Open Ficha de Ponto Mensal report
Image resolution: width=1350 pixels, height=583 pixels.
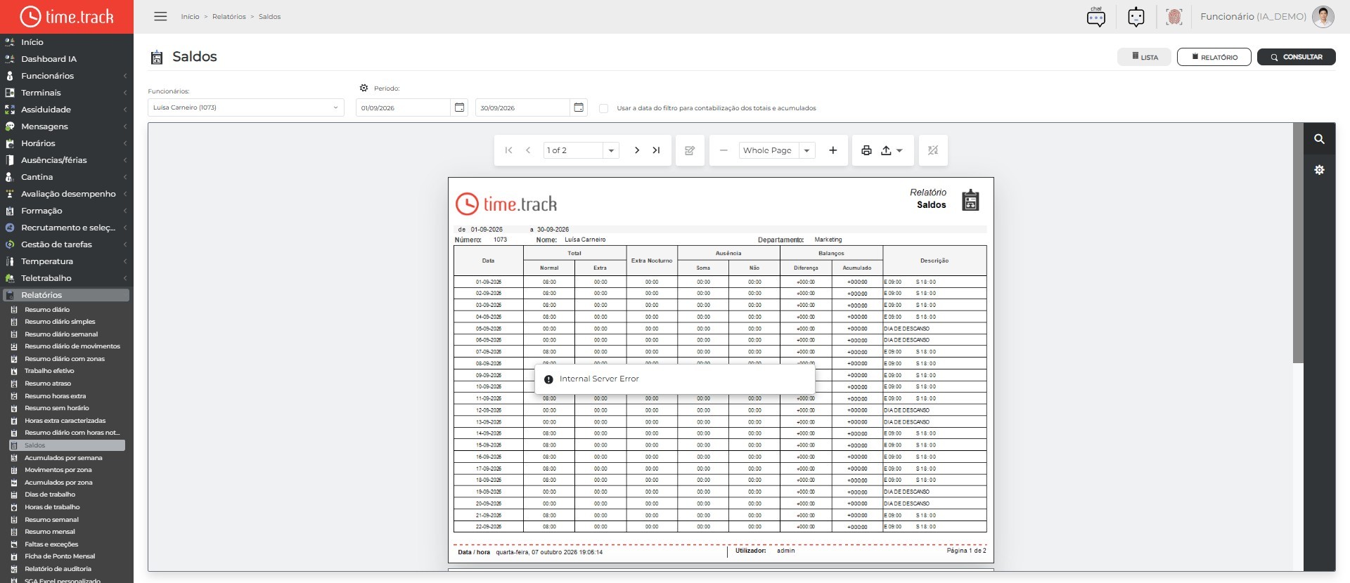60,556
